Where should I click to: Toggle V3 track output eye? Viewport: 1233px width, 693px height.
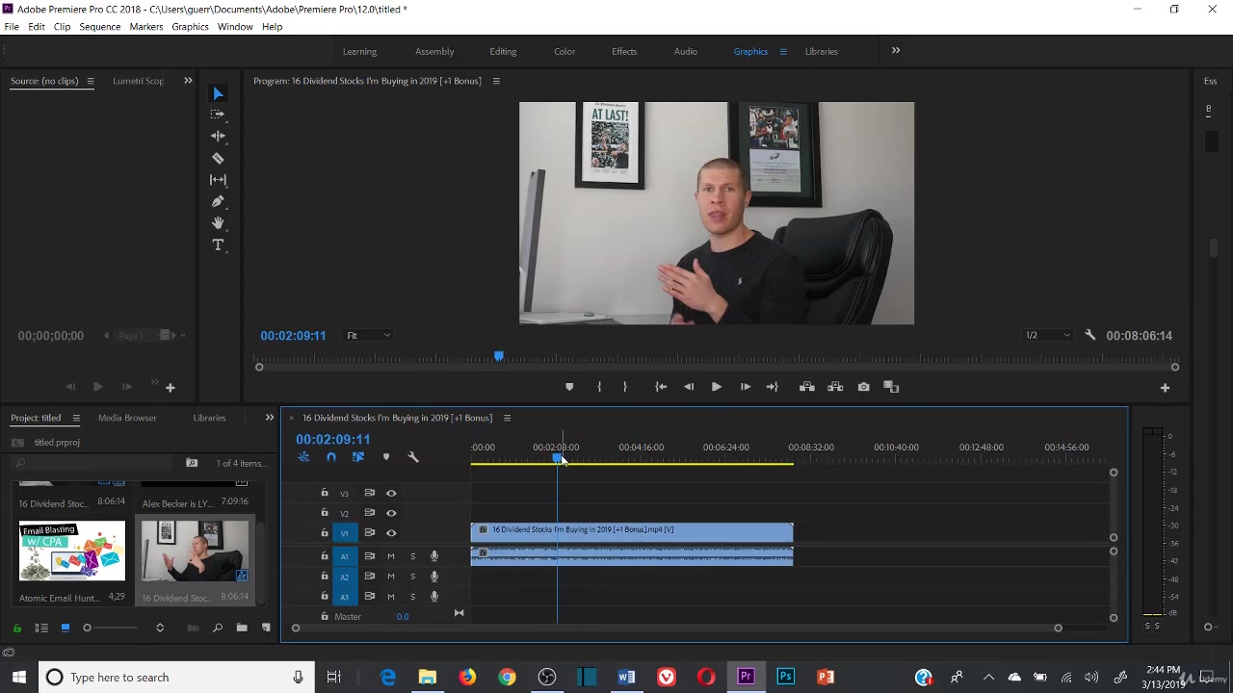pos(391,493)
